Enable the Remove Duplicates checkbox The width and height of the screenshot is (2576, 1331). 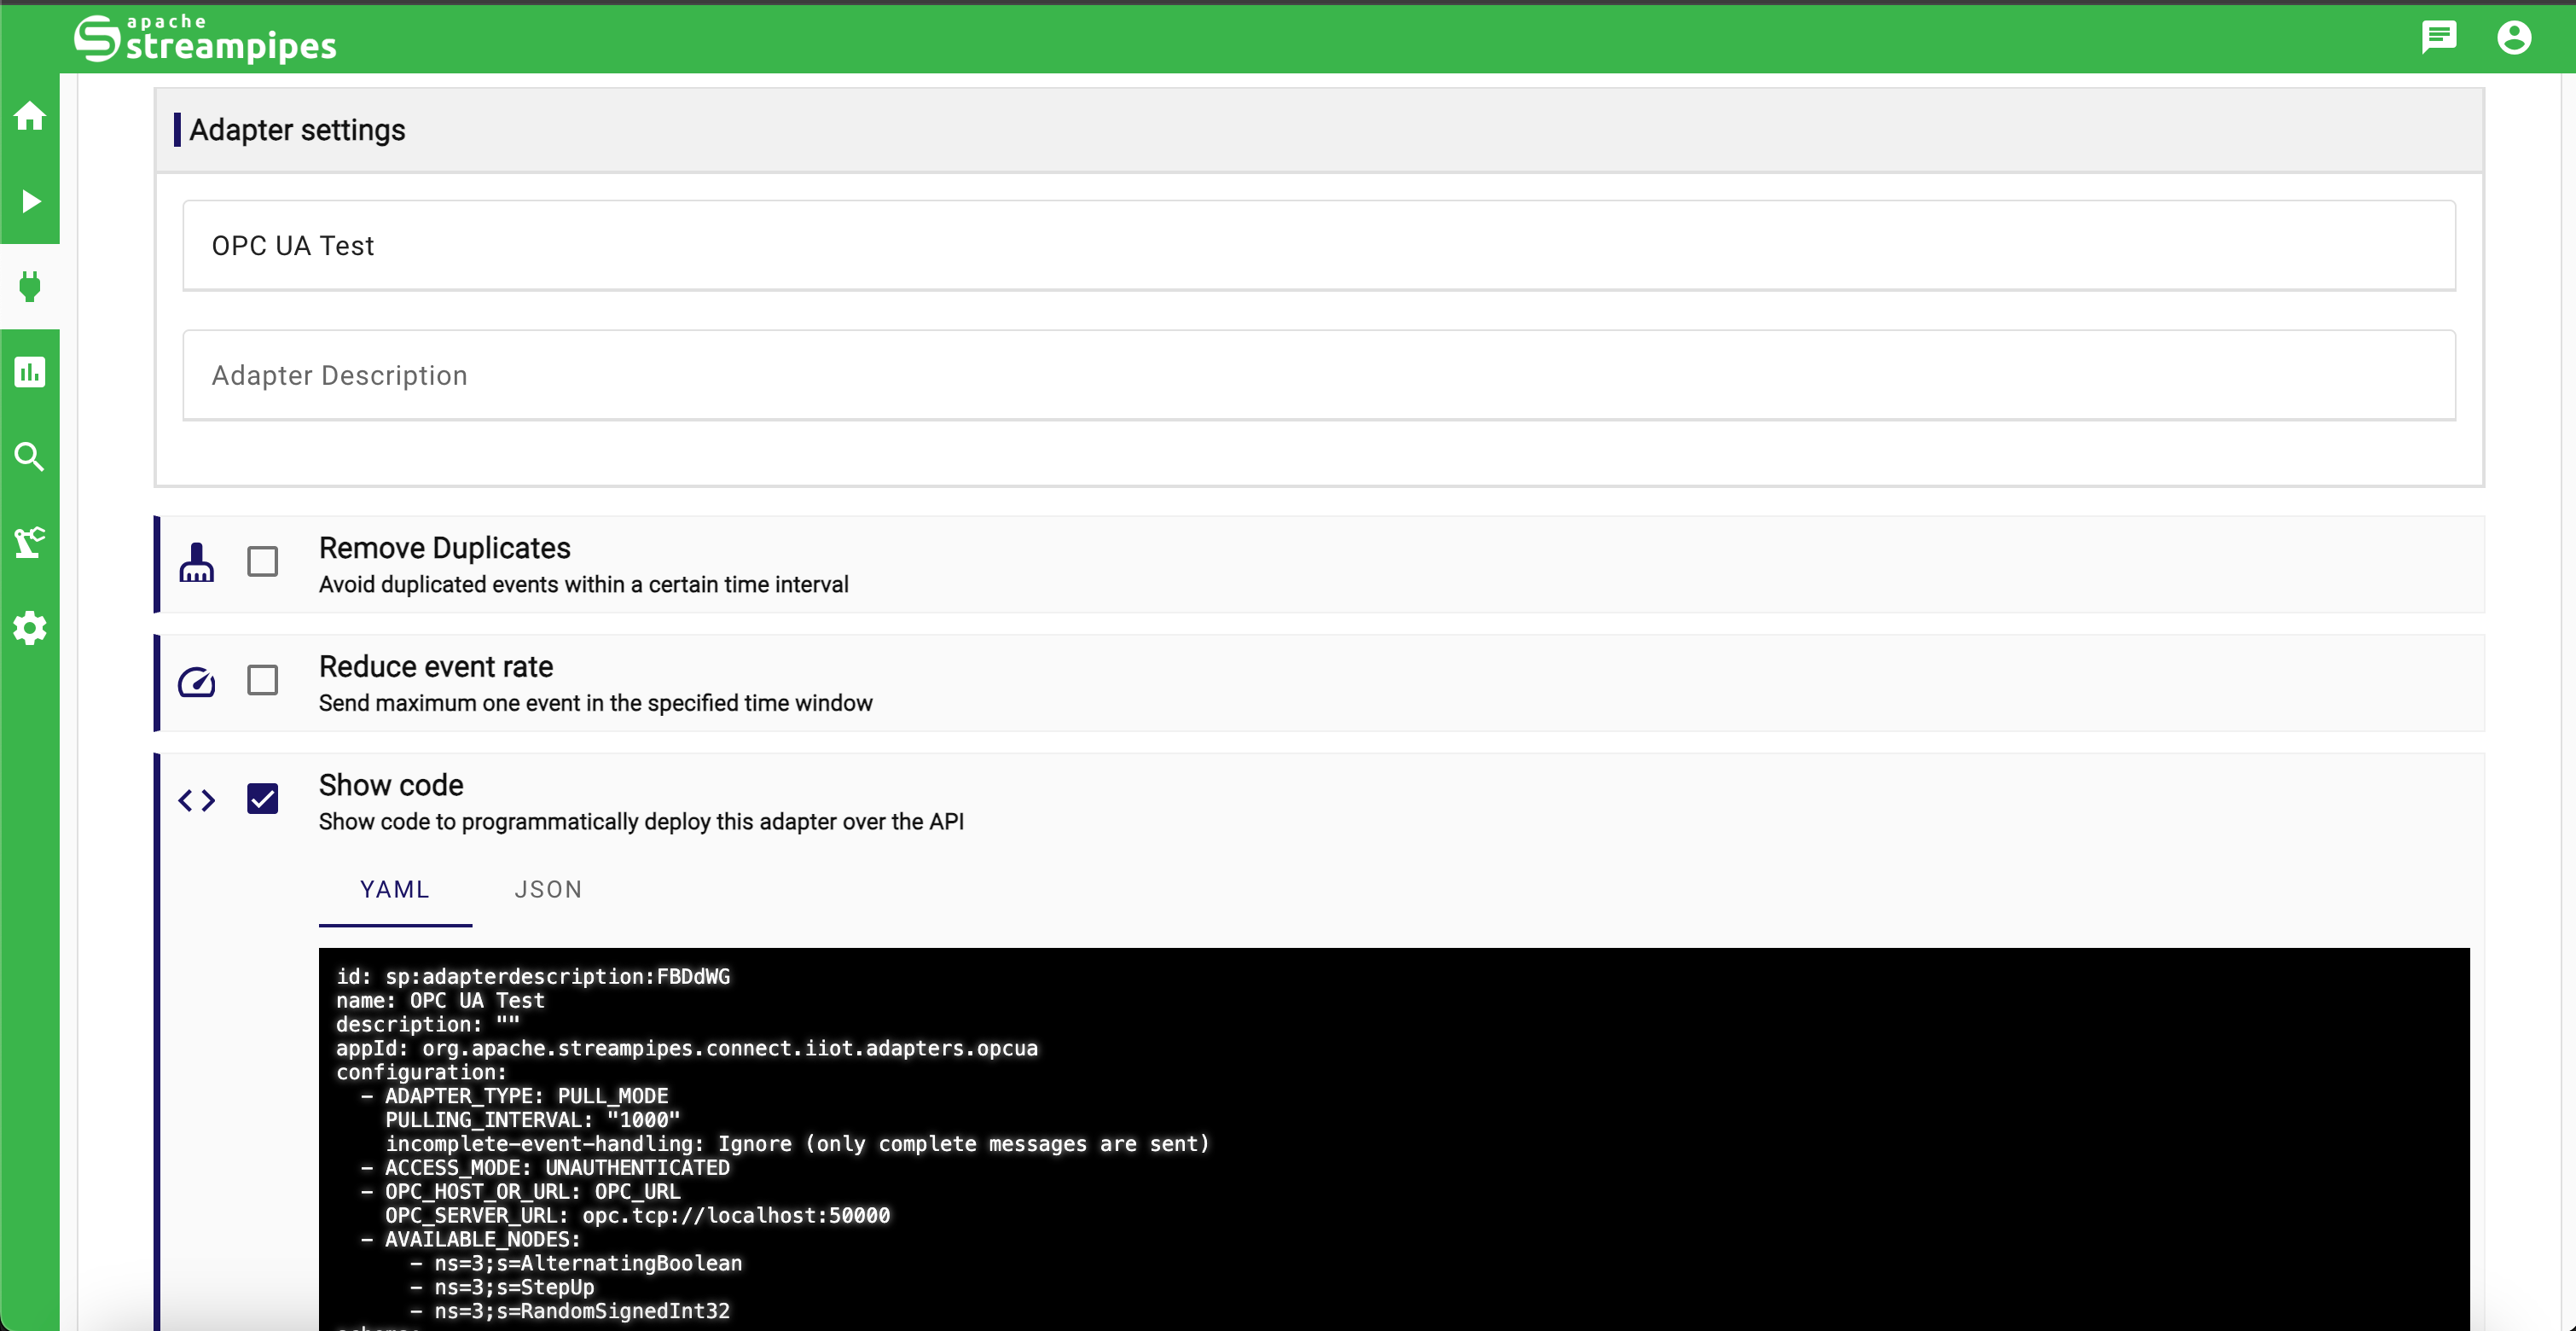[x=262, y=562]
